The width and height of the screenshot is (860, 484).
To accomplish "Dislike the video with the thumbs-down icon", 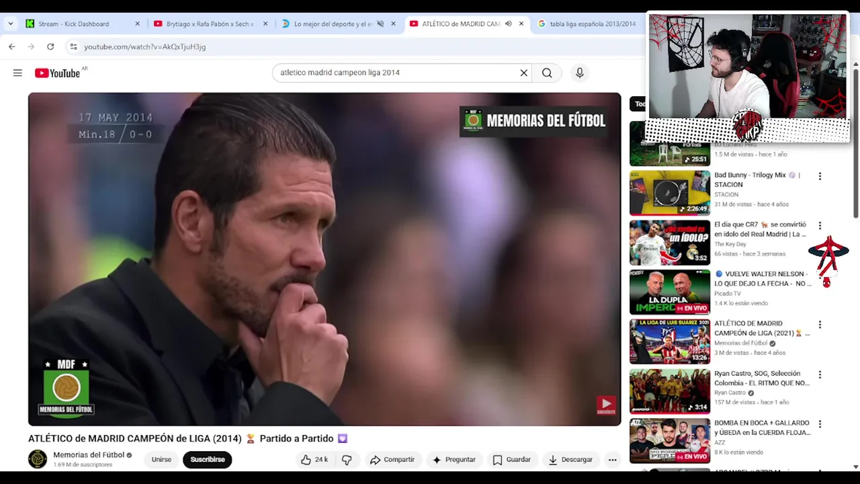I will 347,460.
